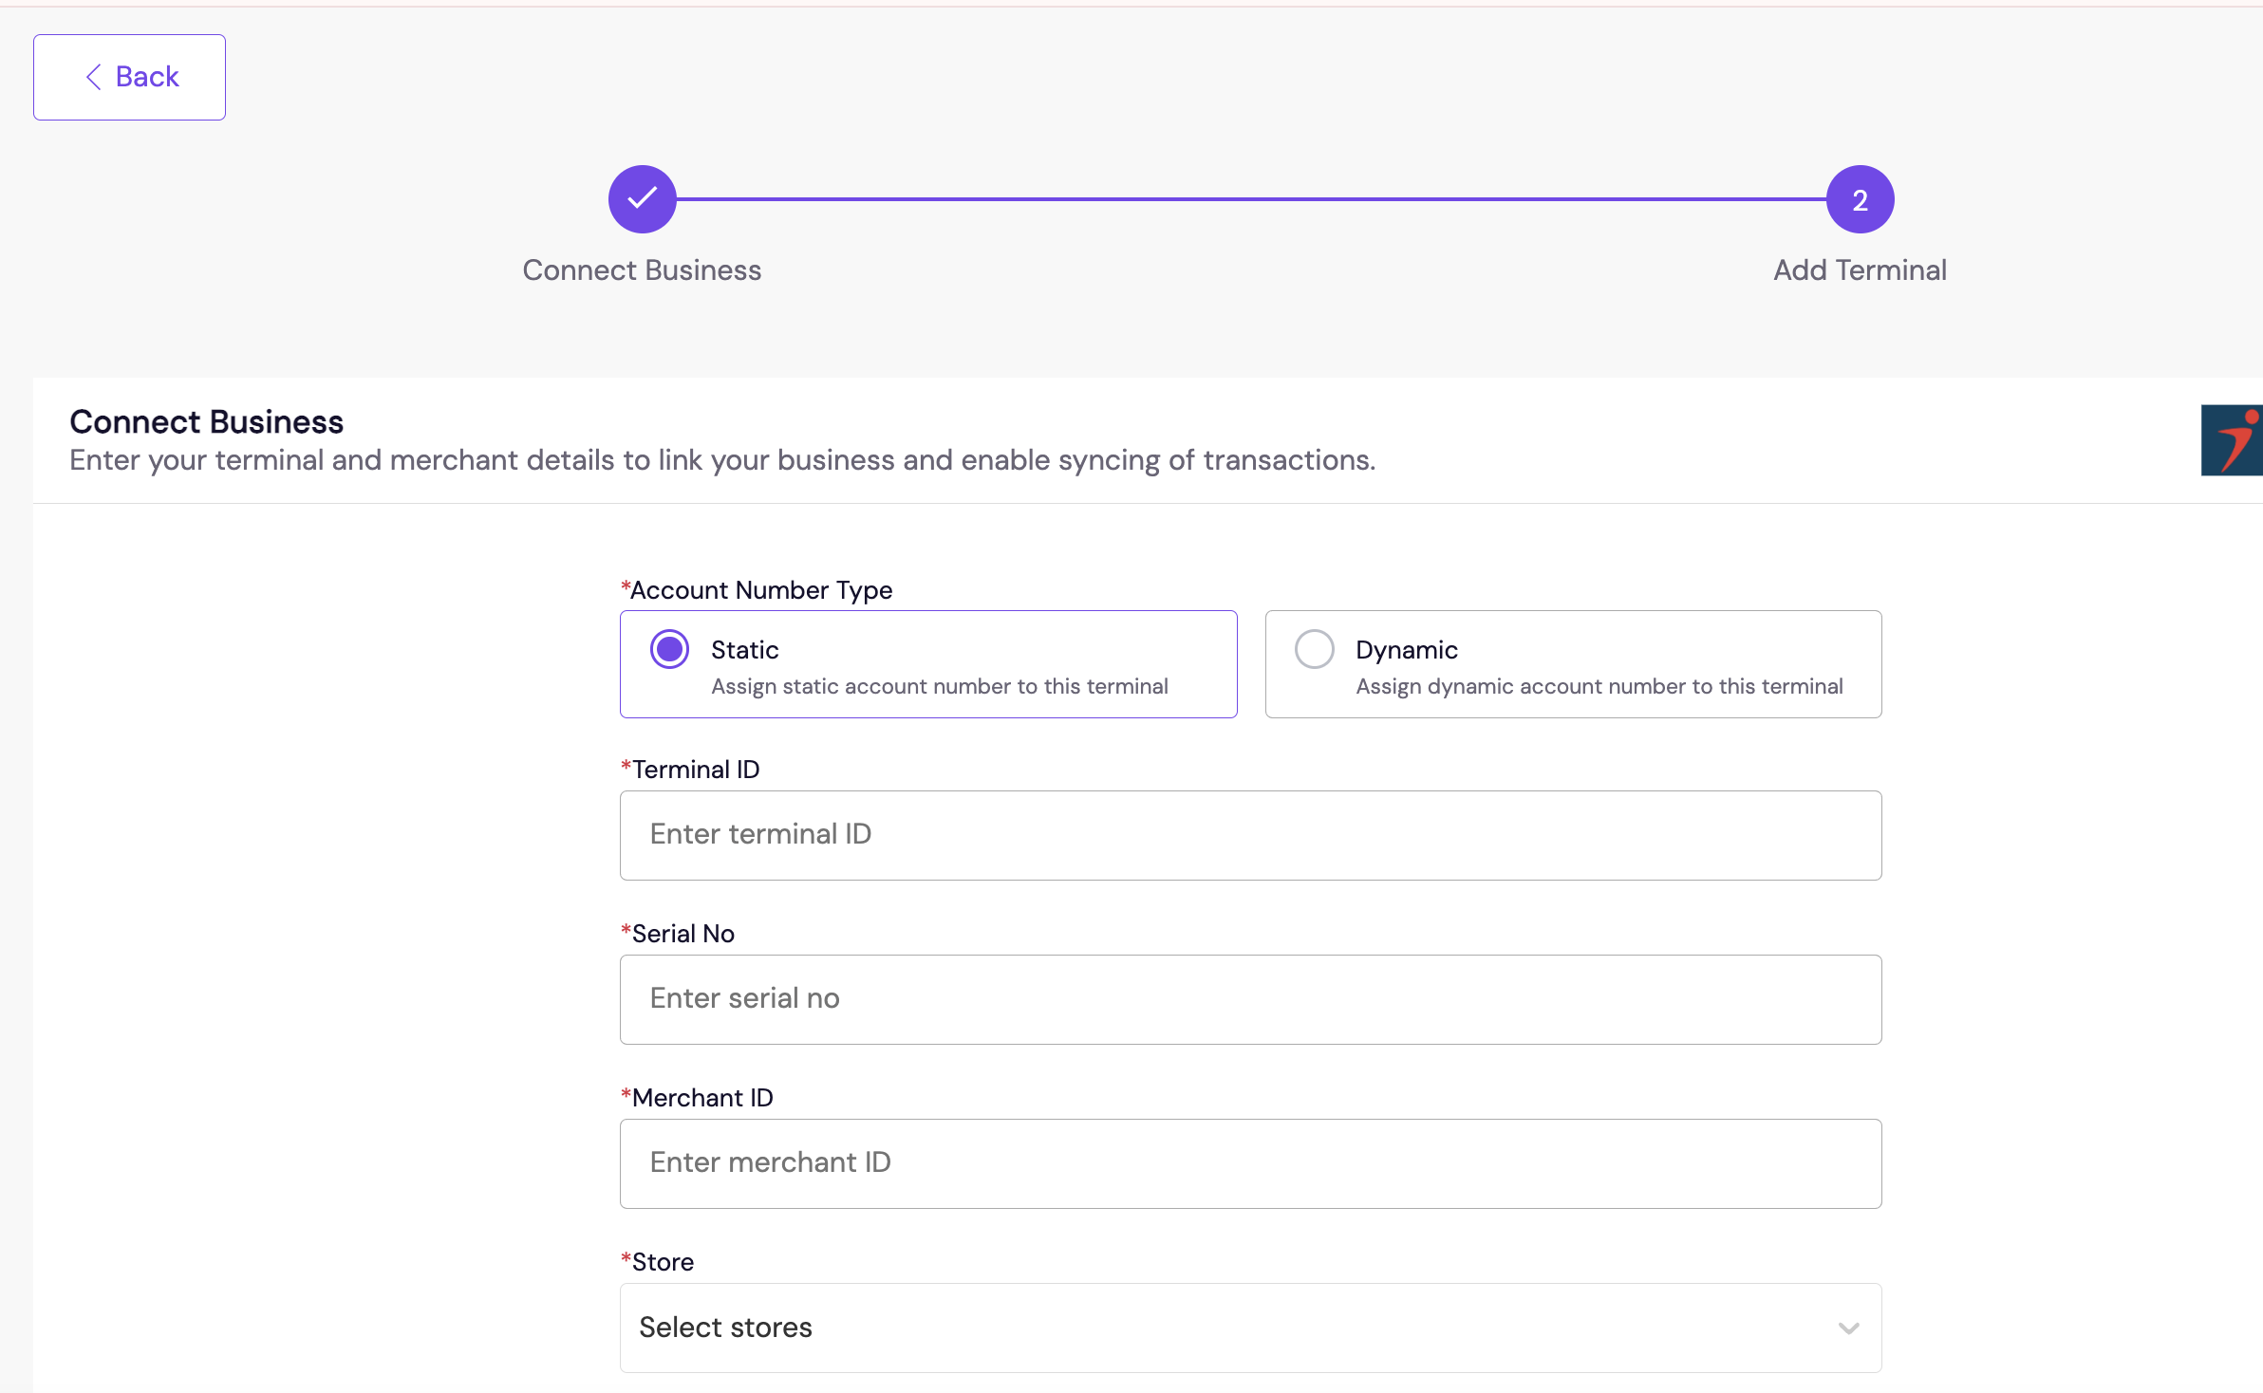Click the step 2 circle indicator
The height and width of the screenshot is (1393, 2263).
[x=1860, y=199]
